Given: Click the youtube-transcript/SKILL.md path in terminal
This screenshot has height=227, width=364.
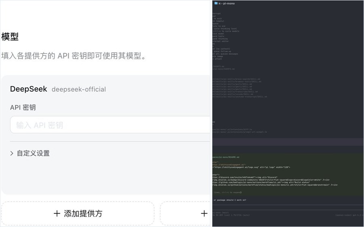Looking at the screenshot, I should (x=239, y=97).
